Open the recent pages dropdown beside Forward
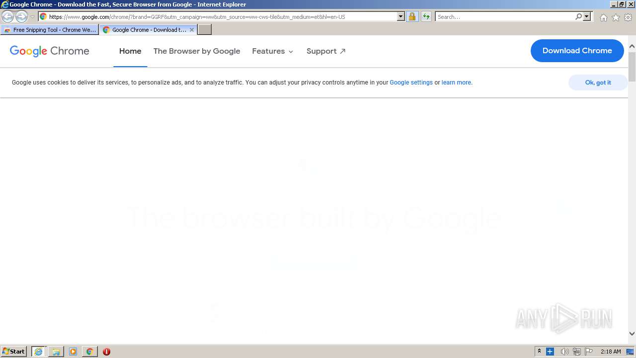The height and width of the screenshot is (358, 636). pyautogui.click(x=32, y=17)
